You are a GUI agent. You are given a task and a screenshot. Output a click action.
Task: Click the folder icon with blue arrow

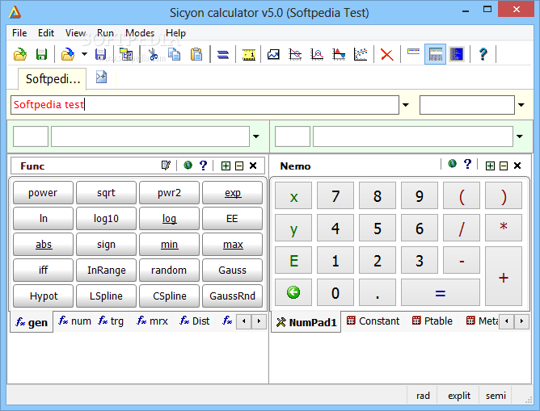pyautogui.click(x=68, y=54)
